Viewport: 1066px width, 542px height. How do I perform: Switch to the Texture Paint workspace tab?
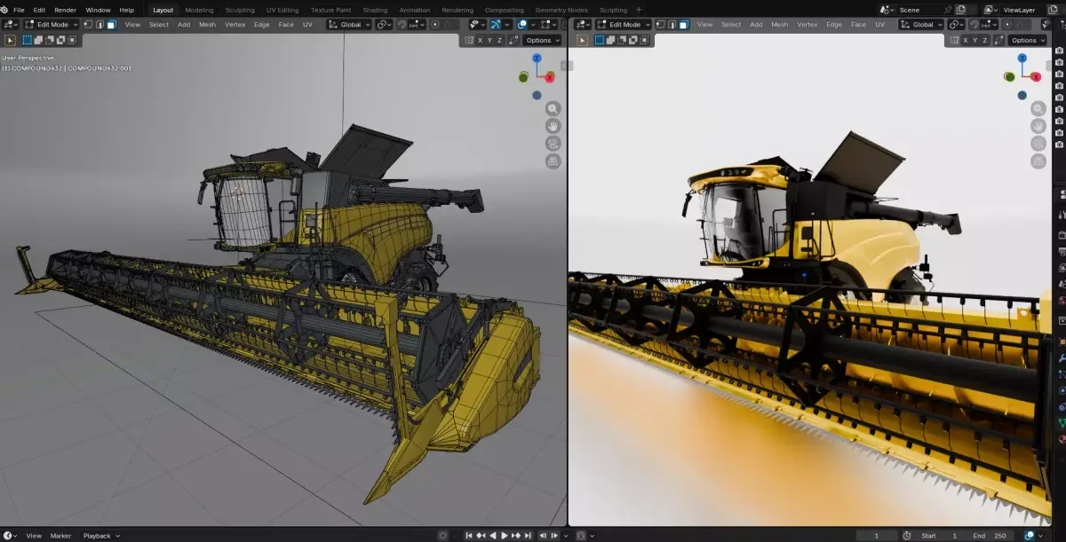pos(330,10)
